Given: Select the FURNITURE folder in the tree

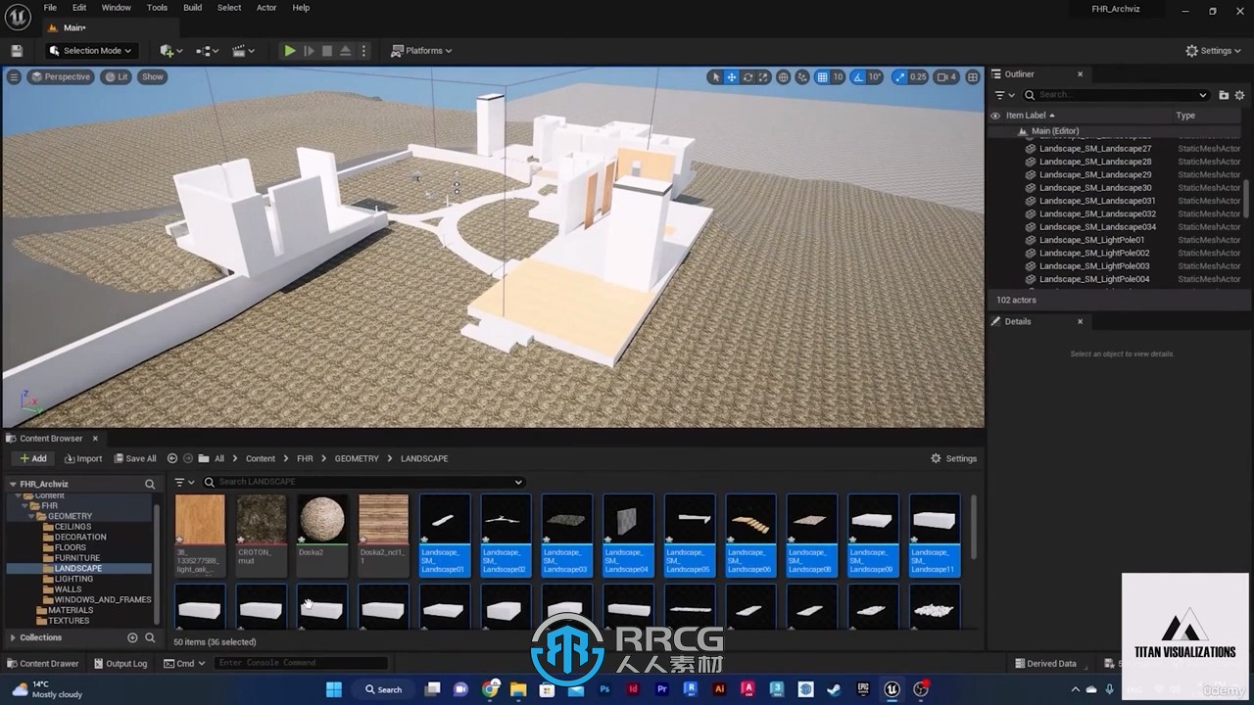Looking at the screenshot, I should [x=77, y=558].
